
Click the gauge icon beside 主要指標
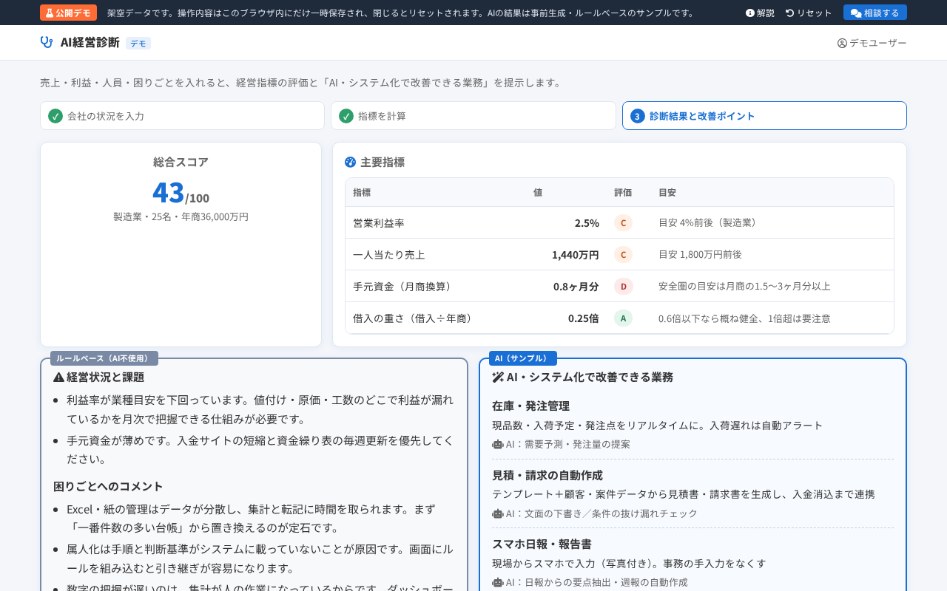click(x=351, y=162)
